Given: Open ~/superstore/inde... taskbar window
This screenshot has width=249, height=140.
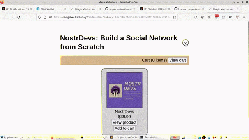Looking at the screenshot, I should pos(124,137).
